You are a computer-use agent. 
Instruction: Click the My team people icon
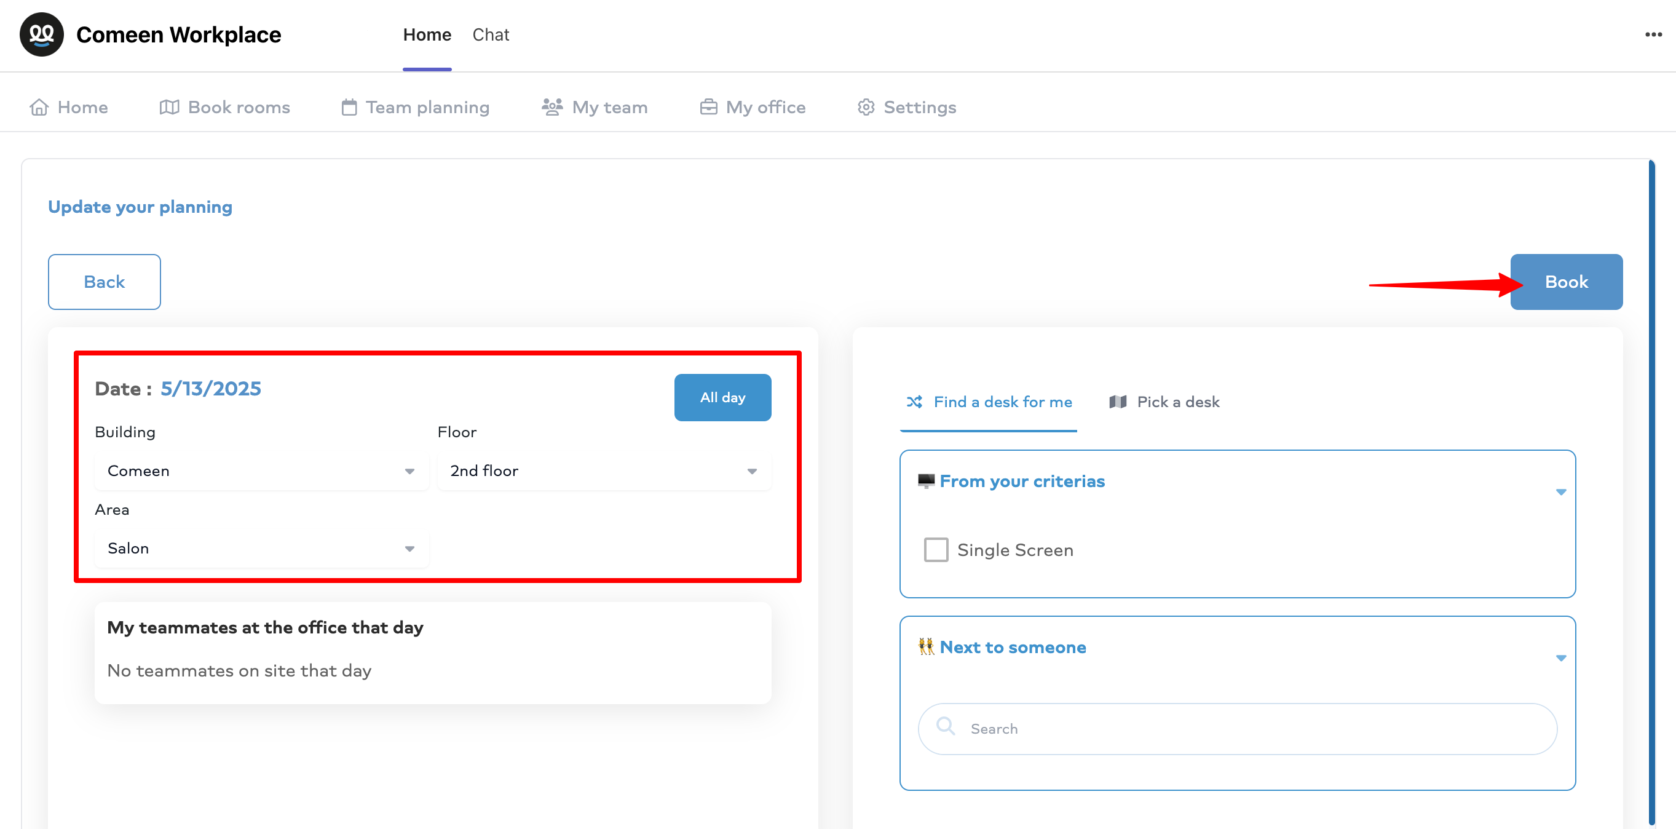pos(552,108)
